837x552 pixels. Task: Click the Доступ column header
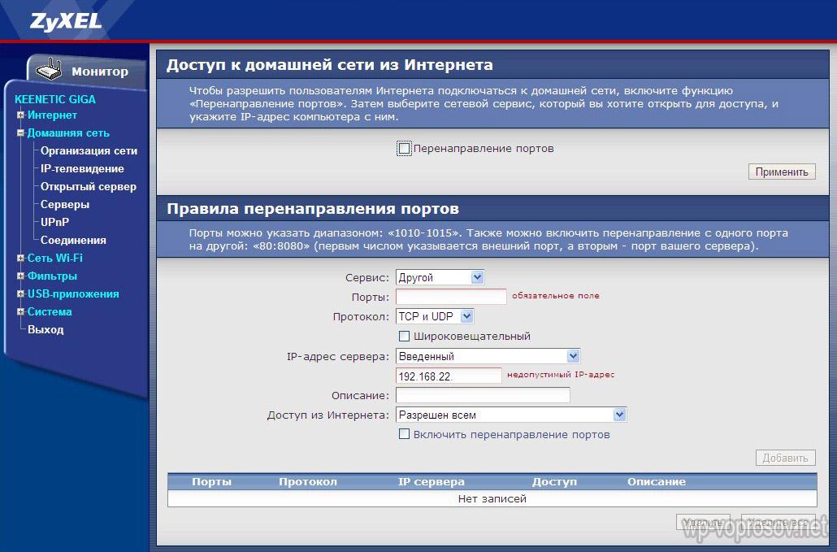tap(555, 481)
